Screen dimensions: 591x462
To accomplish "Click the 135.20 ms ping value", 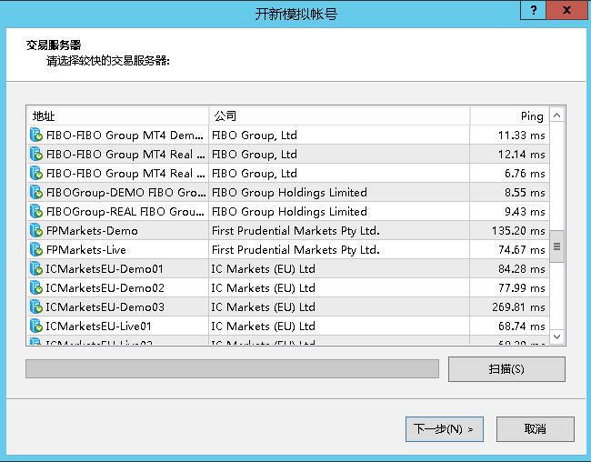I will coord(518,231).
